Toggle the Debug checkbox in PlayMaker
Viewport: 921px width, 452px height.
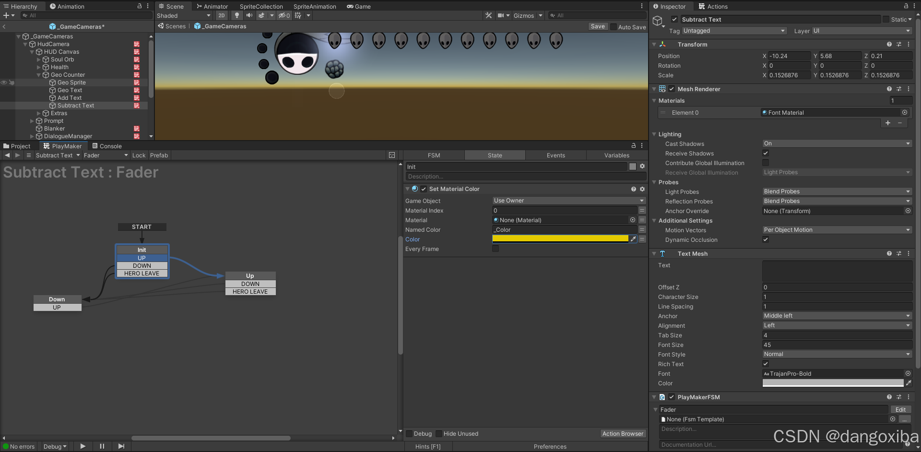(409, 434)
